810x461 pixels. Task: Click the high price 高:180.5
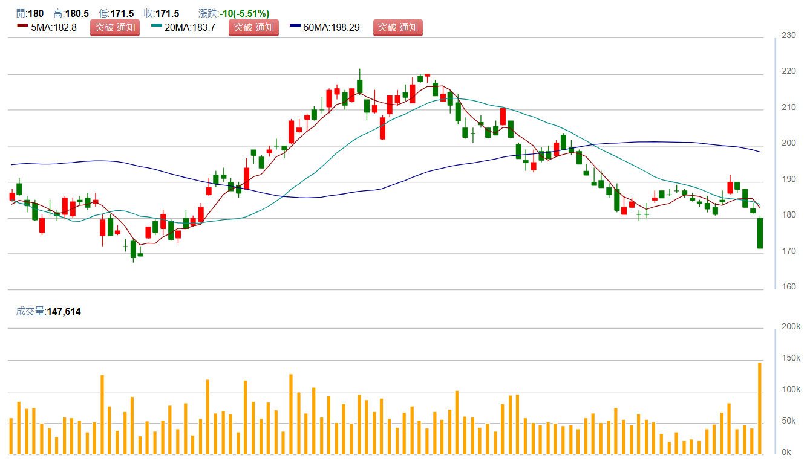(x=71, y=13)
